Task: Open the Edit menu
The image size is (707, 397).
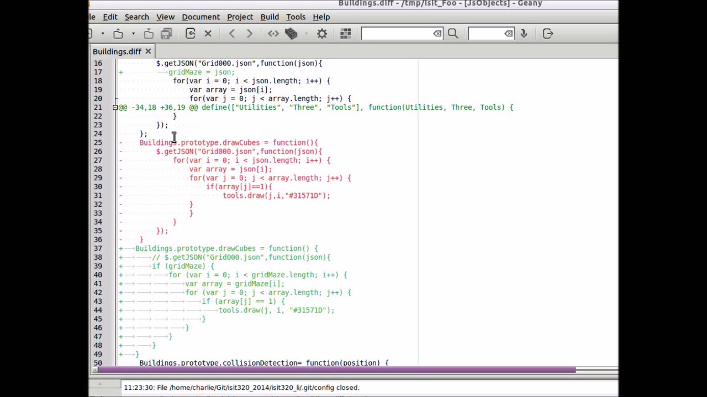Action: pyautogui.click(x=110, y=17)
